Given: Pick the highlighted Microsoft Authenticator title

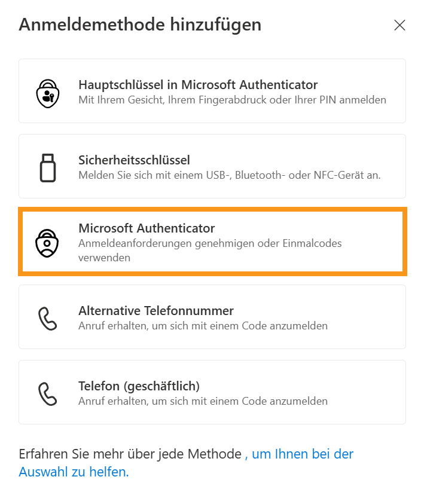Looking at the screenshot, I should click(x=147, y=228).
